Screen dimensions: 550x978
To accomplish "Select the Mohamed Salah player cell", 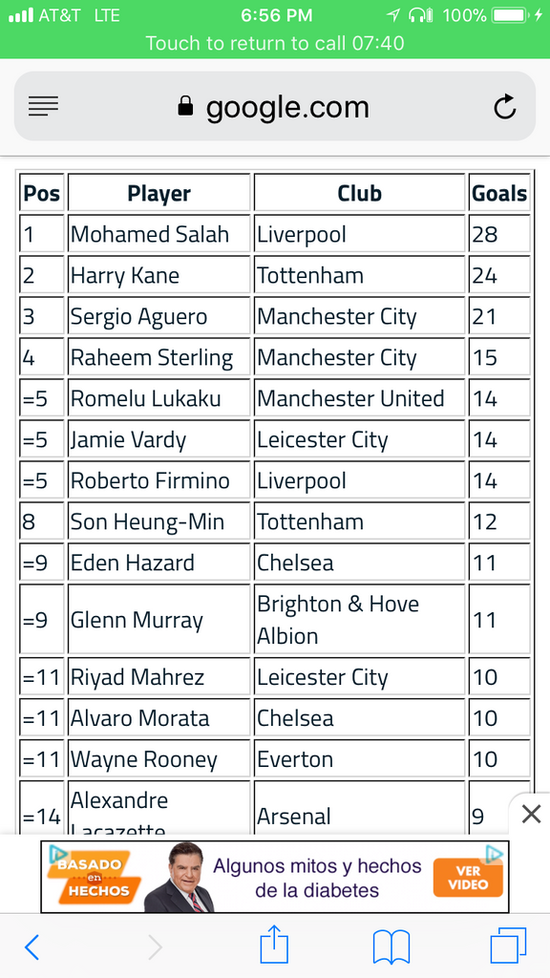I will (159, 235).
